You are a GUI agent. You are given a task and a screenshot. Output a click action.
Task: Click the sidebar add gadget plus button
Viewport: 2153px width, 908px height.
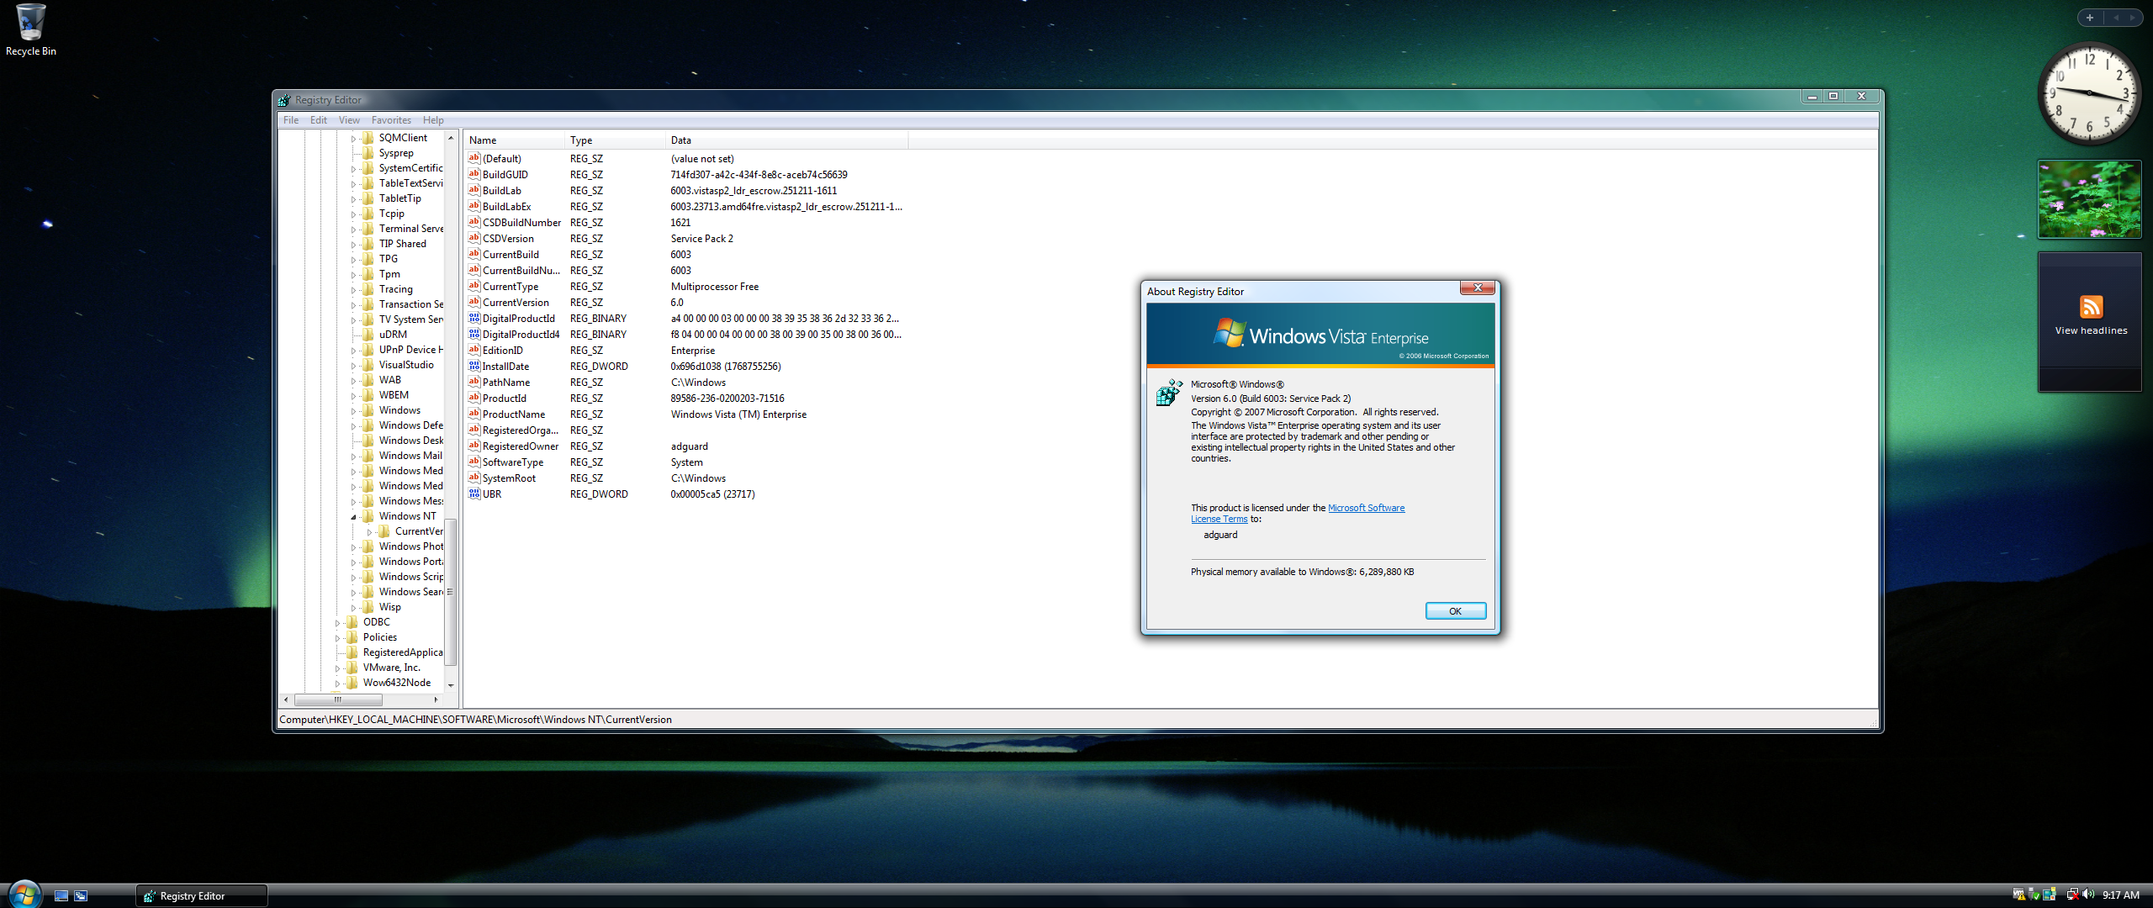(2090, 18)
